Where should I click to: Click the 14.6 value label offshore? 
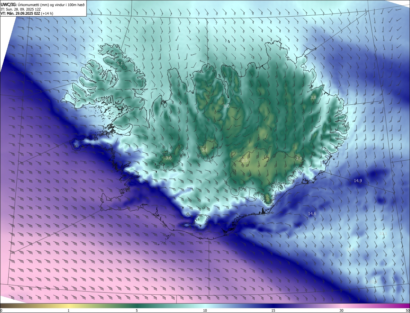click(312, 213)
